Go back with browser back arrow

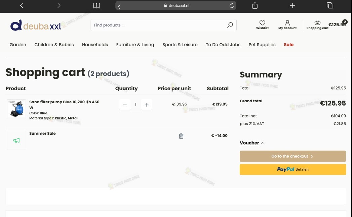tap(22, 5)
